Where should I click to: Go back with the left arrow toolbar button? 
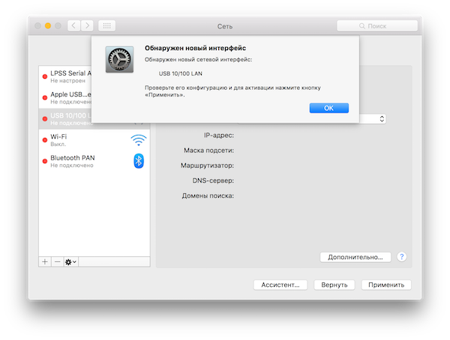[73, 25]
